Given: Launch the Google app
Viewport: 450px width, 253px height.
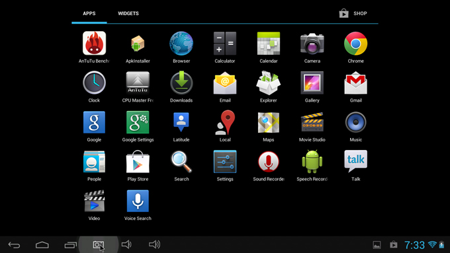Looking at the screenshot, I should coord(94,122).
